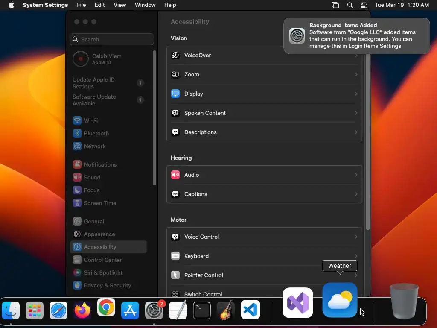Open Control Center settings in sidebar
Viewport: 437px width, 328px height.
click(x=108, y=260)
